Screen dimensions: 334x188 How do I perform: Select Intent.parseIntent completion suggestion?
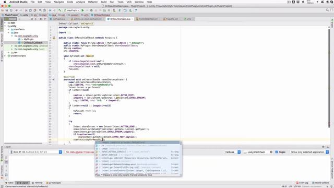137,158
